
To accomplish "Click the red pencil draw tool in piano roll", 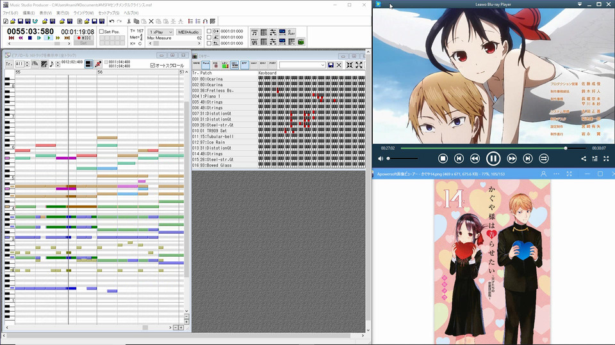I will 98,64.
